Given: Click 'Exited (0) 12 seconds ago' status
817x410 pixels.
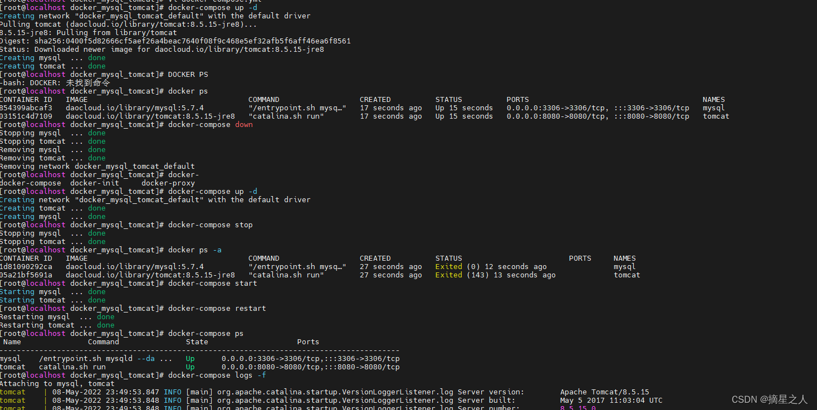Looking at the screenshot, I should point(491,267).
